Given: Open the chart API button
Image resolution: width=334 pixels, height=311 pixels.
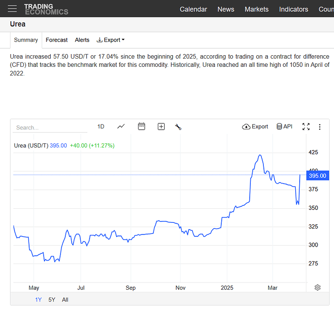Looking at the screenshot, I should [x=284, y=126].
